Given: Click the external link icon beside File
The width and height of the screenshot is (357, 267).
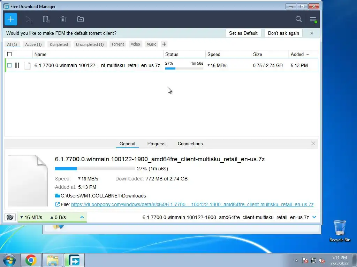Looking at the screenshot, I should (x=58, y=204).
